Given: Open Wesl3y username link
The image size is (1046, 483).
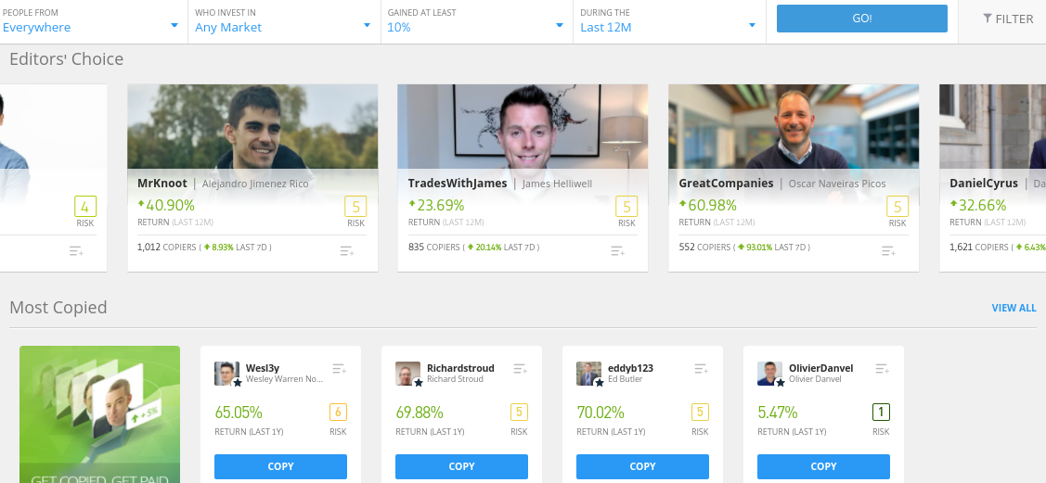Looking at the screenshot, I should tap(262, 368).
